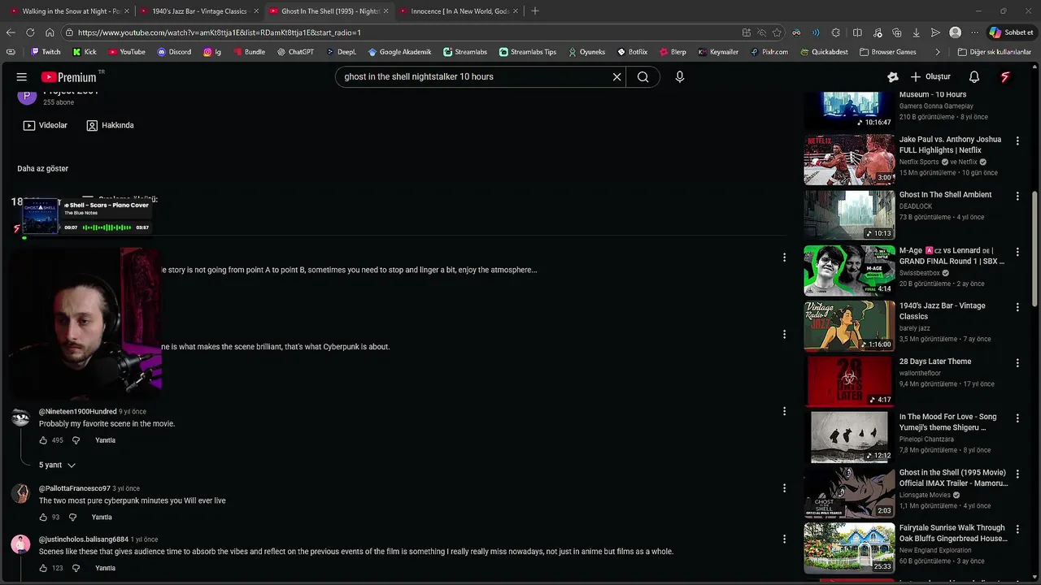The height and width of the screenshot is (585, 1041).
Task: Click the magnifier search button
Action: pyautogui.click(x=643, y=77)
